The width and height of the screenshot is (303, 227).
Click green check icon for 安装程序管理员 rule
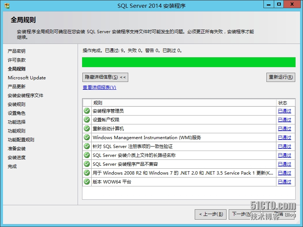click(87, 111)
